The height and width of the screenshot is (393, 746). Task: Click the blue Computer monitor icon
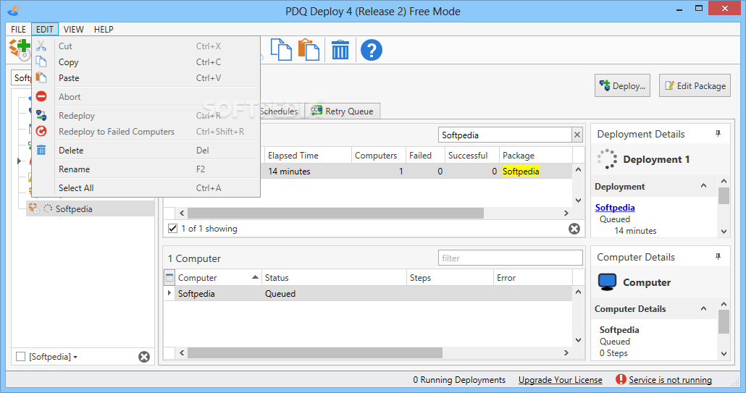coord(607,282)
